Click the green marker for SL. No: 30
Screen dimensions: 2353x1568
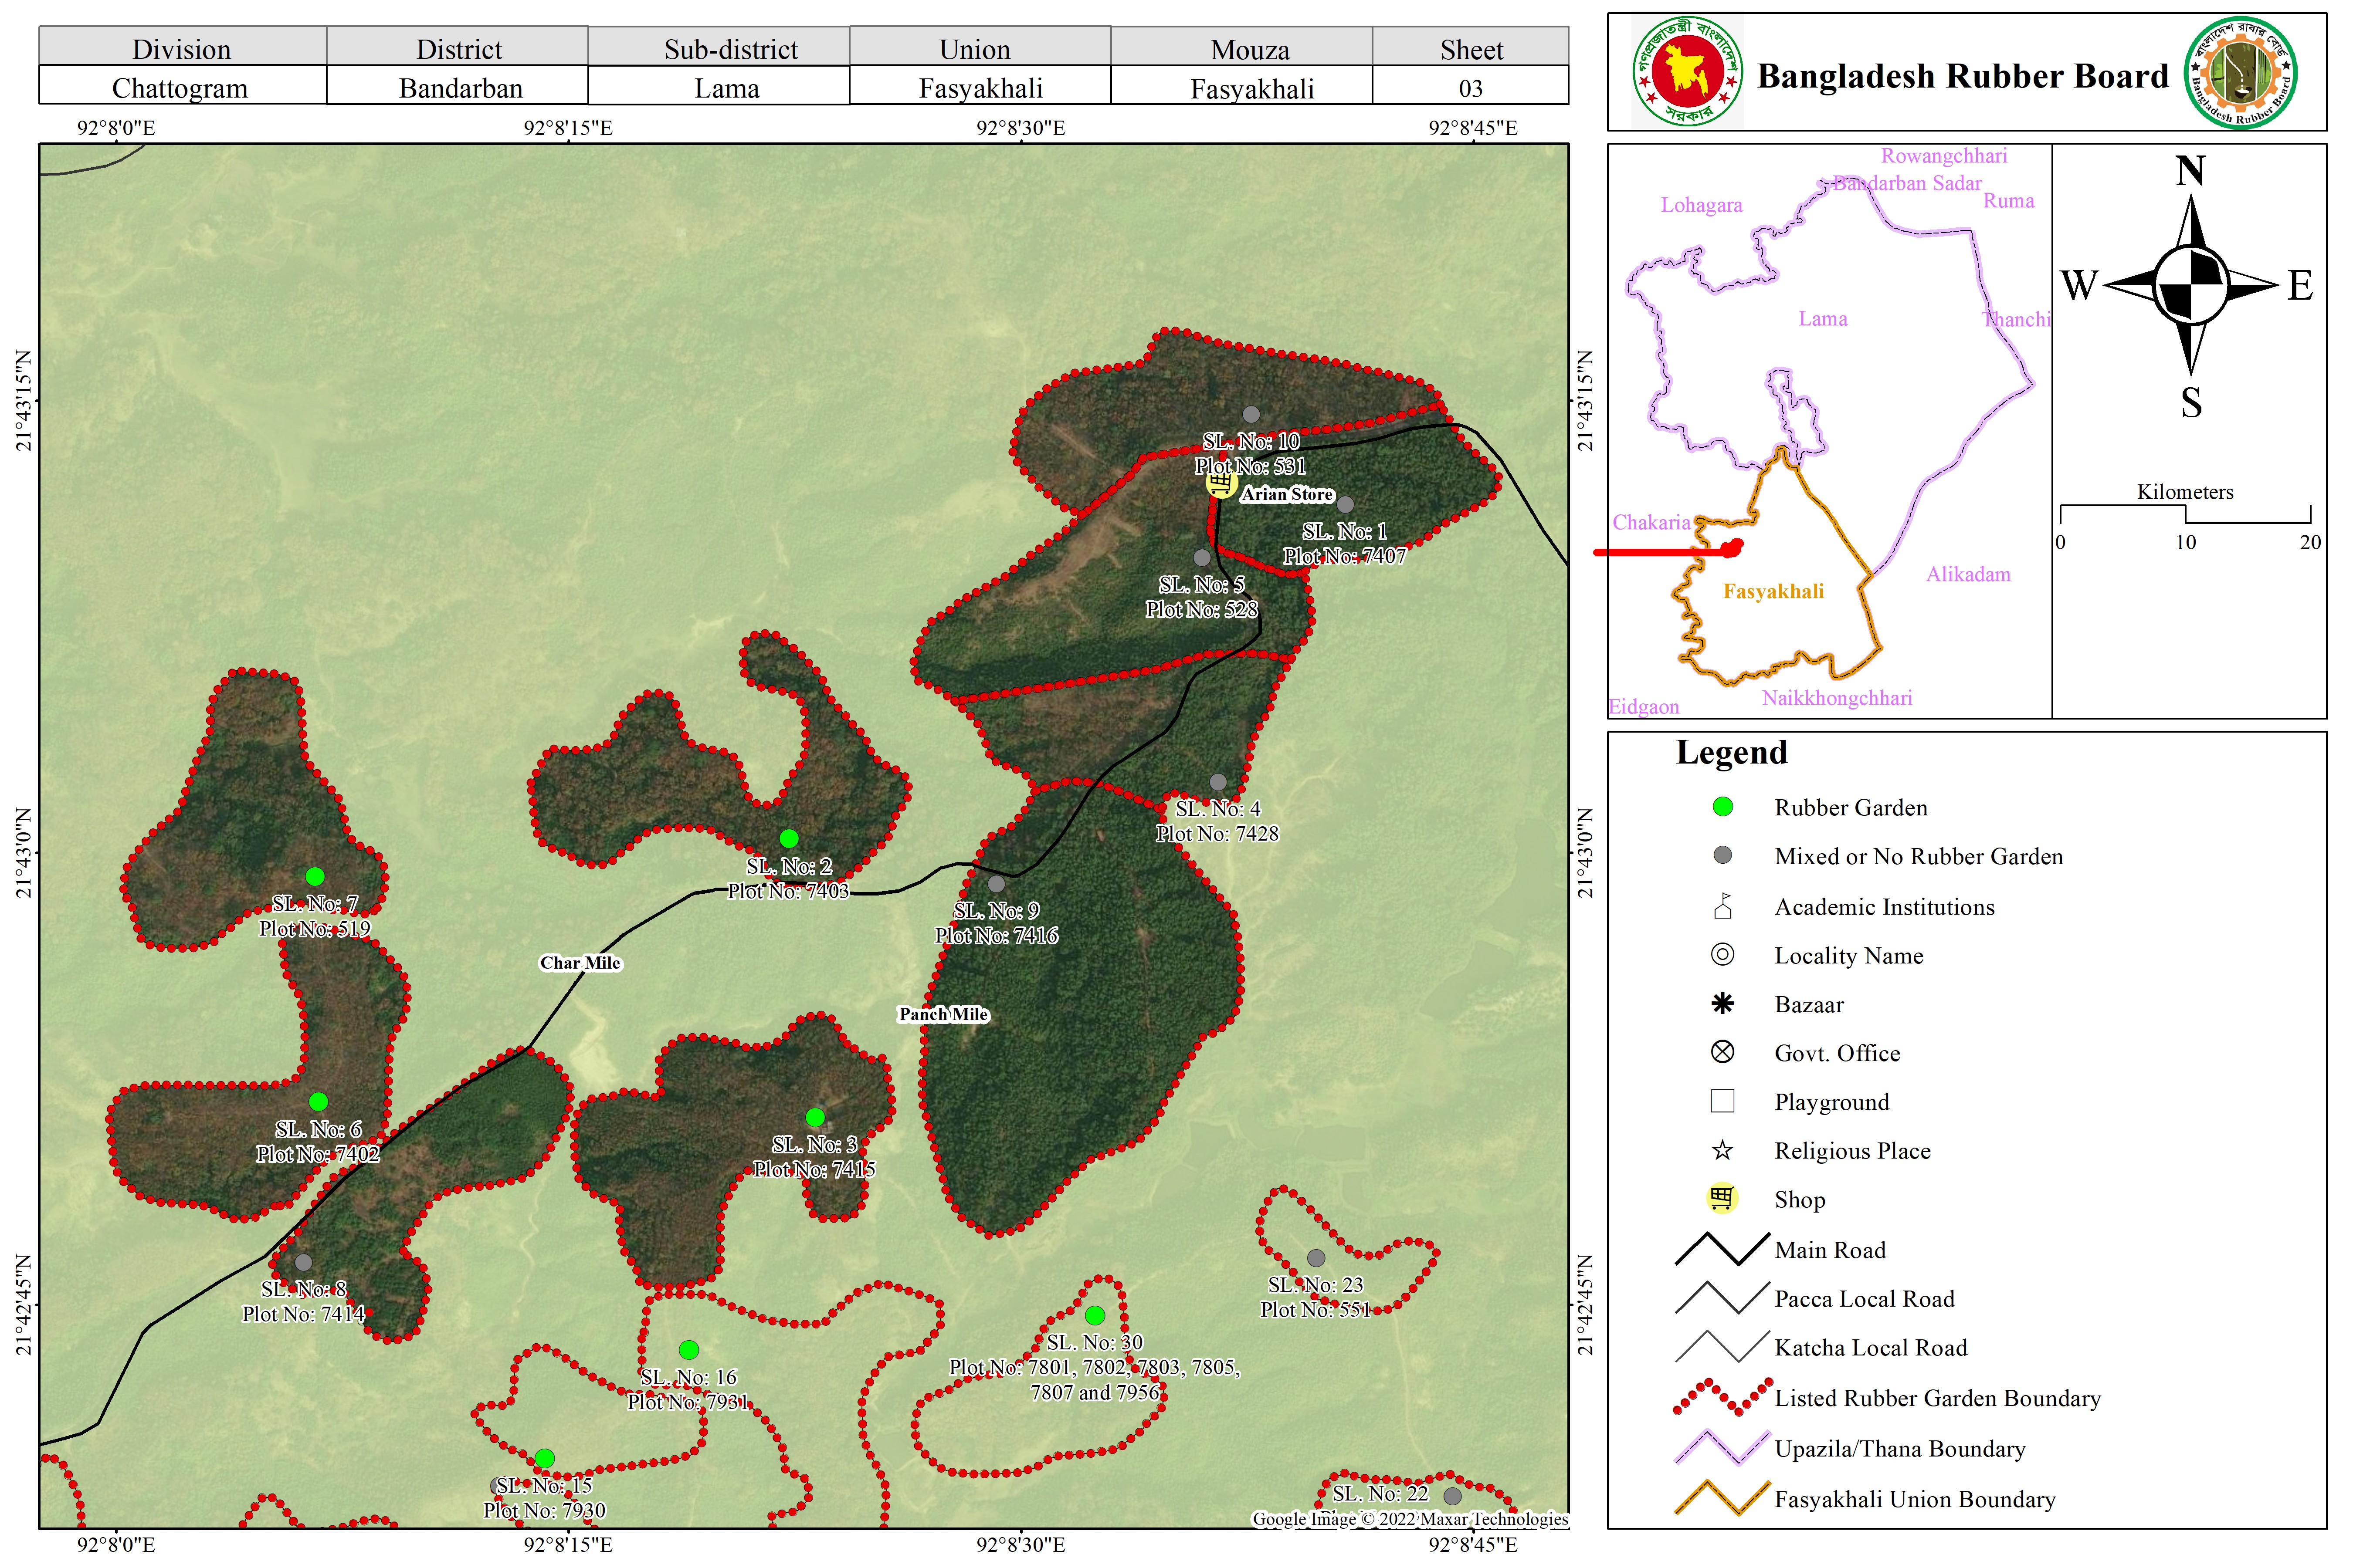point(1095,1315)
